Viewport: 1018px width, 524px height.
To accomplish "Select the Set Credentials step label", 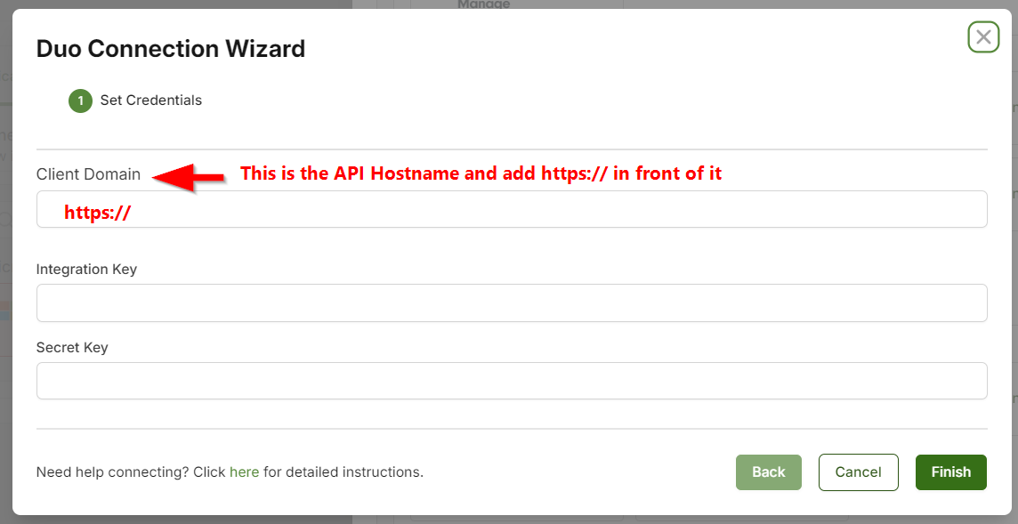I will coord(150,101).
